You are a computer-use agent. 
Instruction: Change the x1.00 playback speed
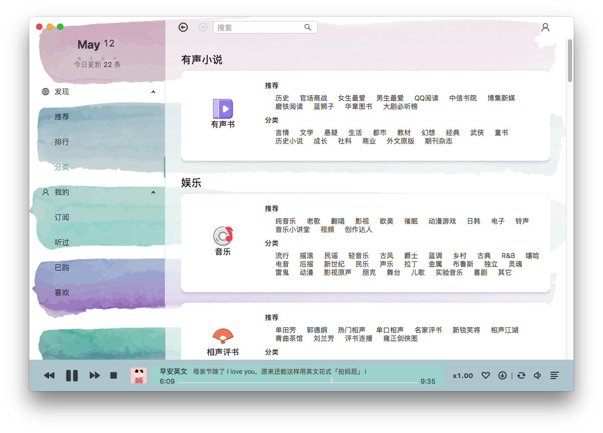tap(463, 376)
